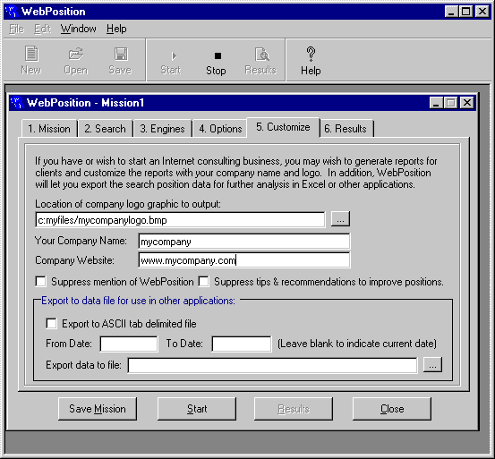
Task: Maximize the Mission1 child window
Action: [x=450, y=103]
